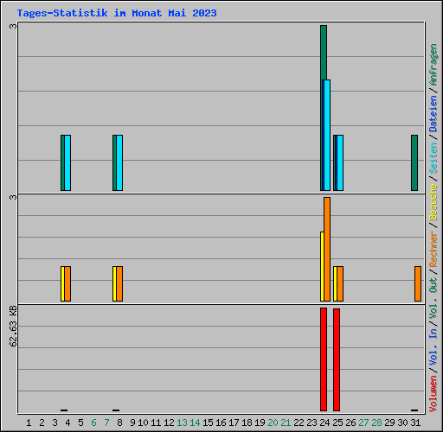The width and height of the screenshot is (443, 432).
Task: Click the day 28 axis label
Action: tap(376, 422)
